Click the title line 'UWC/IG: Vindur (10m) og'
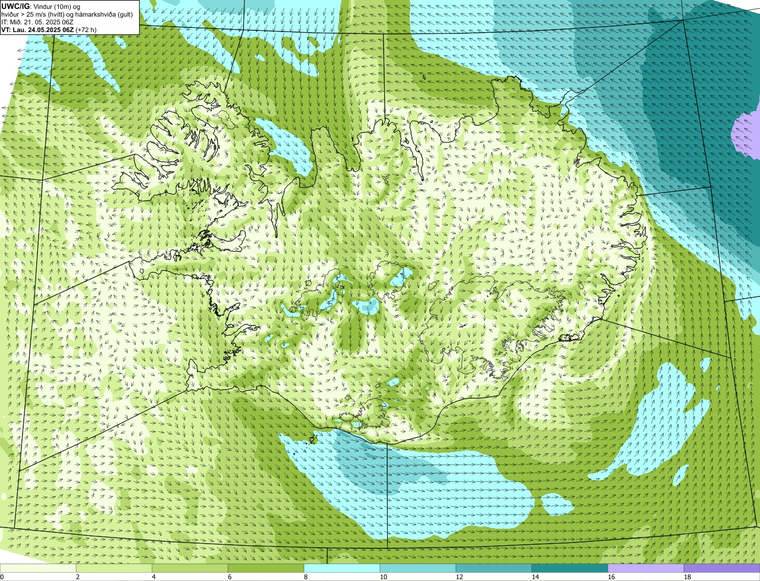Image resolution: width=760 pixels, height=581 pixels. click(41, 6)
